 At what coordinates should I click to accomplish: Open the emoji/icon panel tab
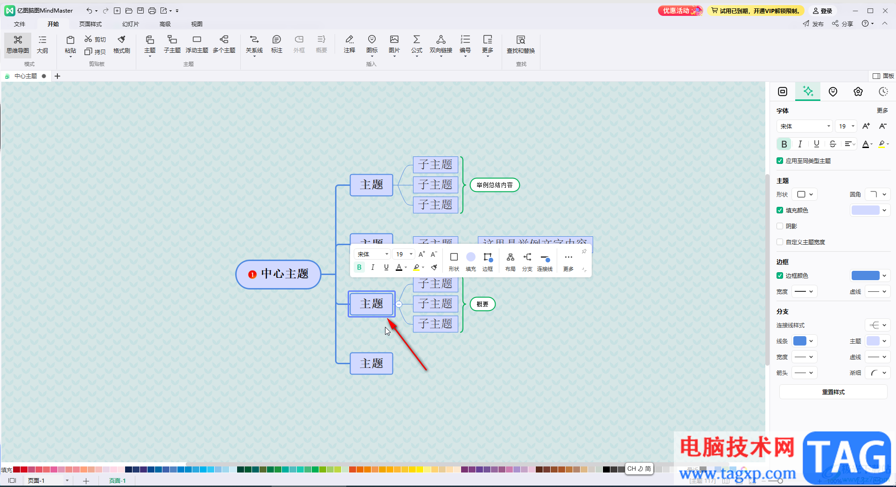point(833,92)
